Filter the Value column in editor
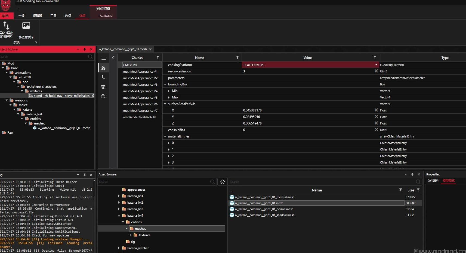 tap(375, 57)
